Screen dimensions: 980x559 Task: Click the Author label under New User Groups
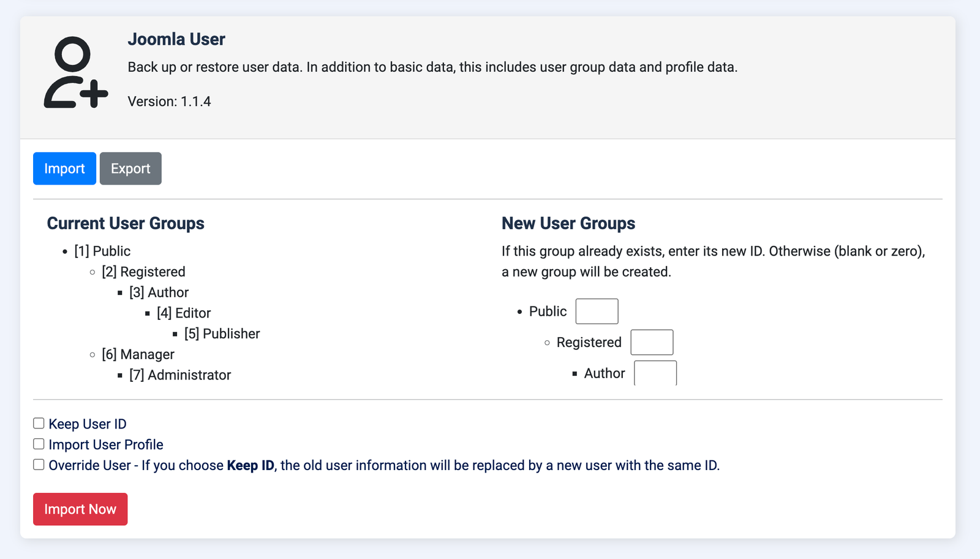(x=605, y=373)
